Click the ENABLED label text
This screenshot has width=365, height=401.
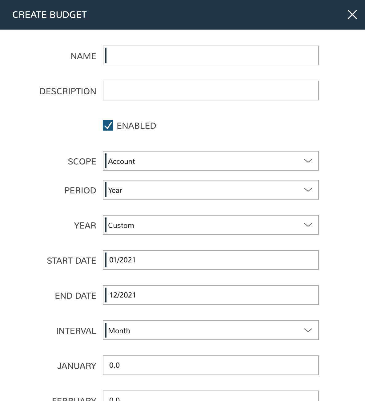coord(136,126)
